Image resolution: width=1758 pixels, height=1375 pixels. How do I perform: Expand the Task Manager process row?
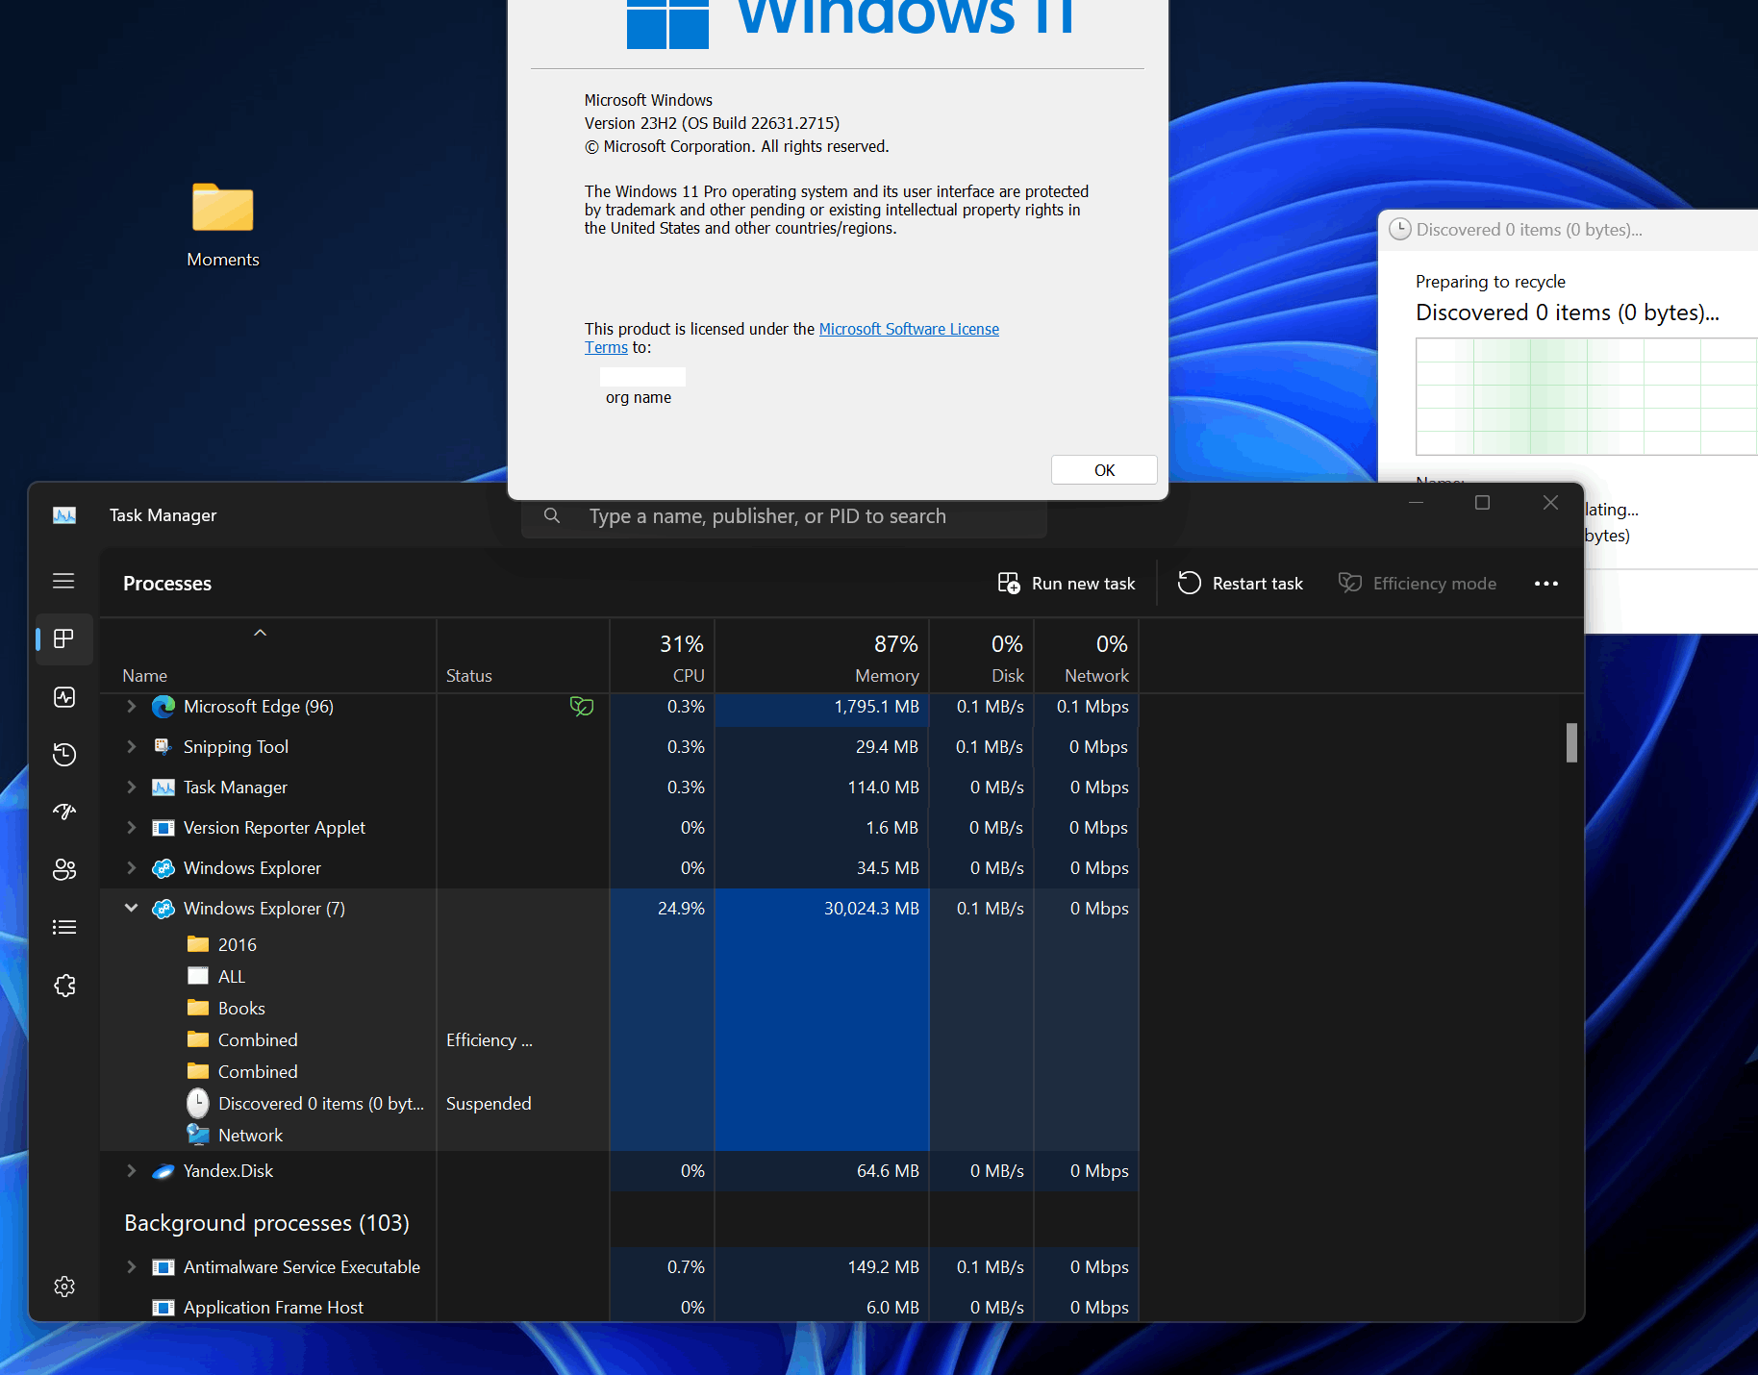[132, 787]
